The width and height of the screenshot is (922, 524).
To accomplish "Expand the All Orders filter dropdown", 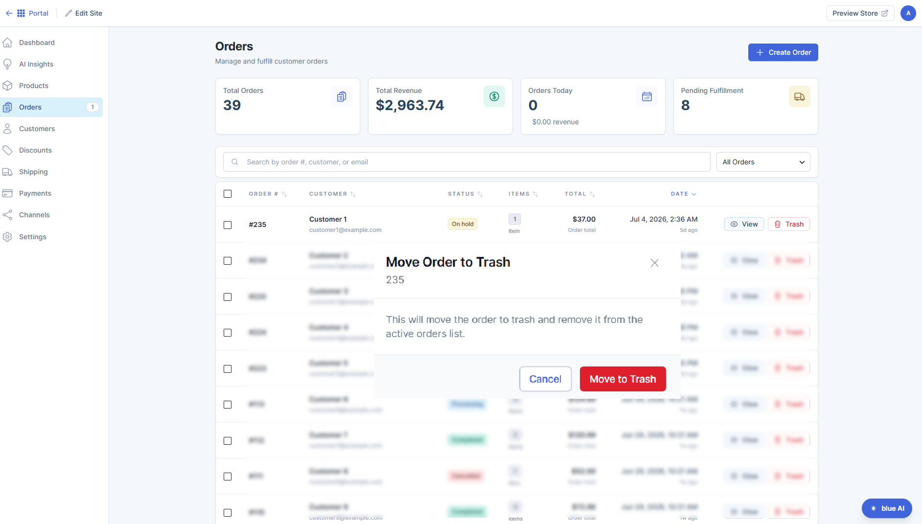I will point(763,162).
